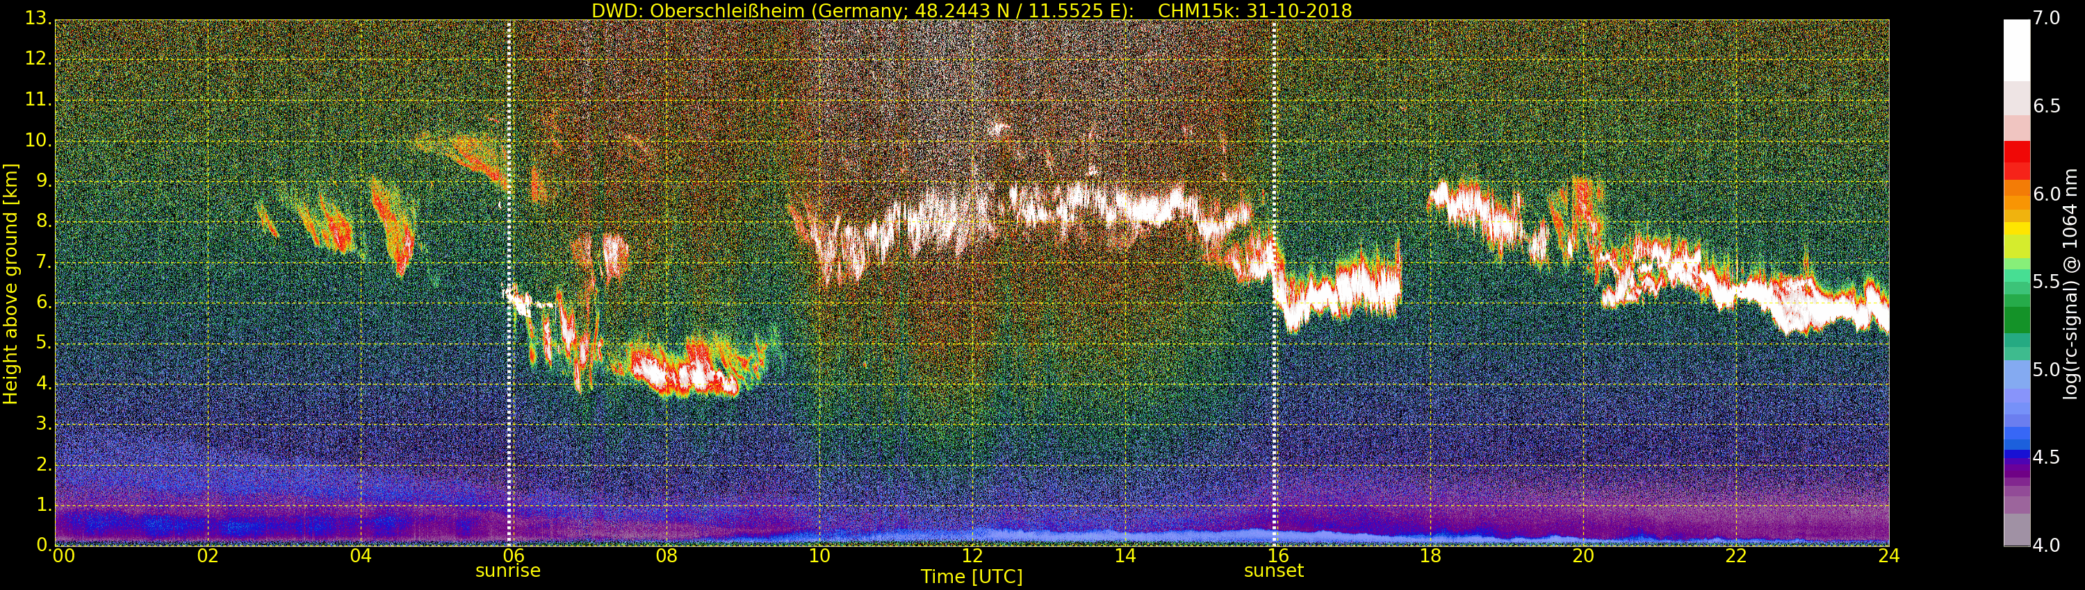Image resolution: width=2085 pixels, height=590 pixels.
Task: Click colorbar scale value '5.5'
Action: tap(2045, 282)
